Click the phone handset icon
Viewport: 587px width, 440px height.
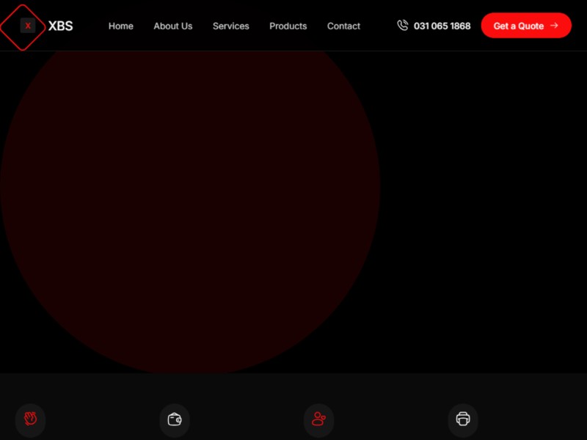click(x=402, y=26)
